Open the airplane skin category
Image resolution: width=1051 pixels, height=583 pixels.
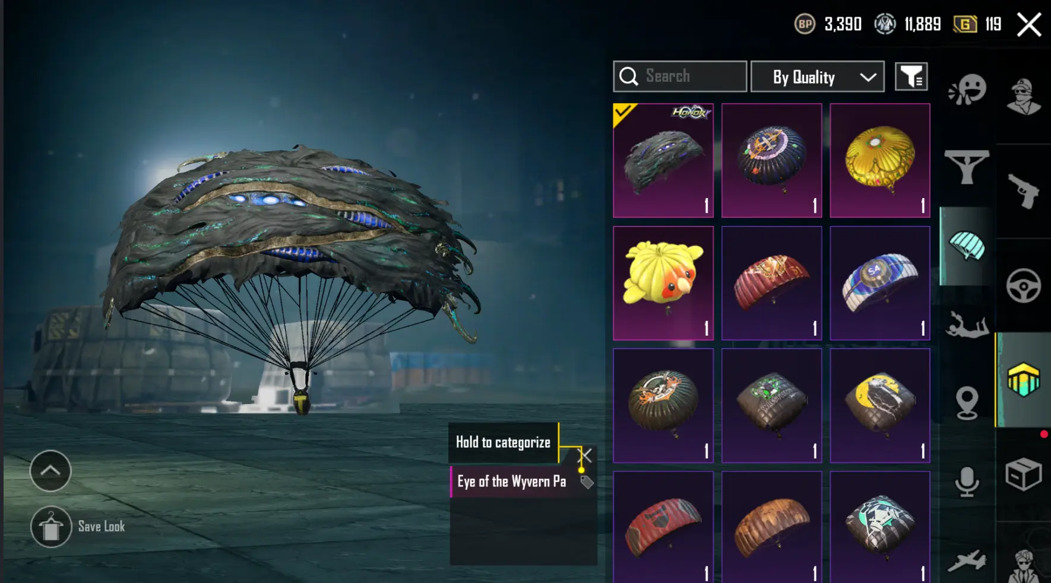coord(967,561)
